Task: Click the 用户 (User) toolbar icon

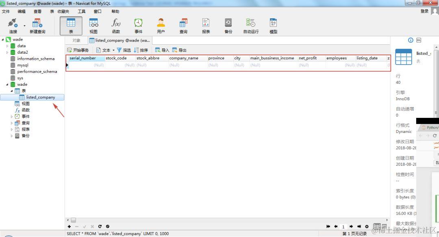Action: pyautogui.click(x=161, y=26)
